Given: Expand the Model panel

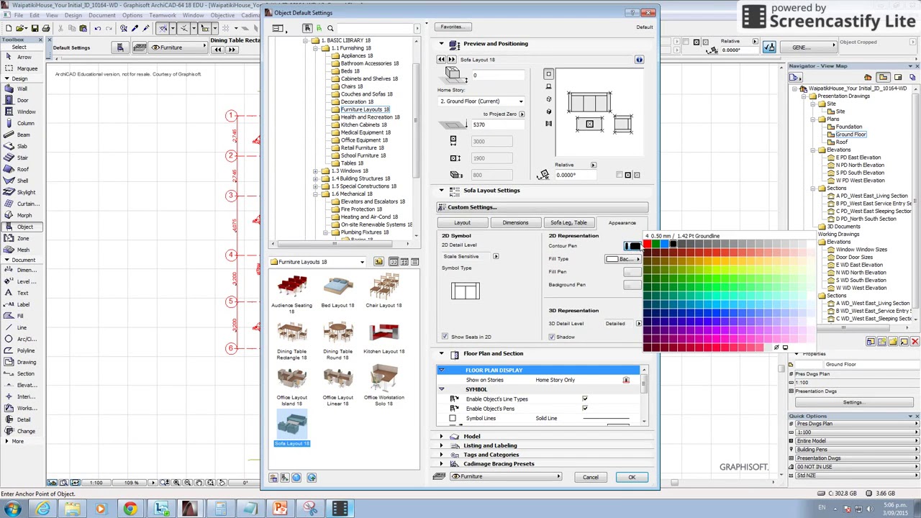Looking at the screenshot, I should (441, 436).
